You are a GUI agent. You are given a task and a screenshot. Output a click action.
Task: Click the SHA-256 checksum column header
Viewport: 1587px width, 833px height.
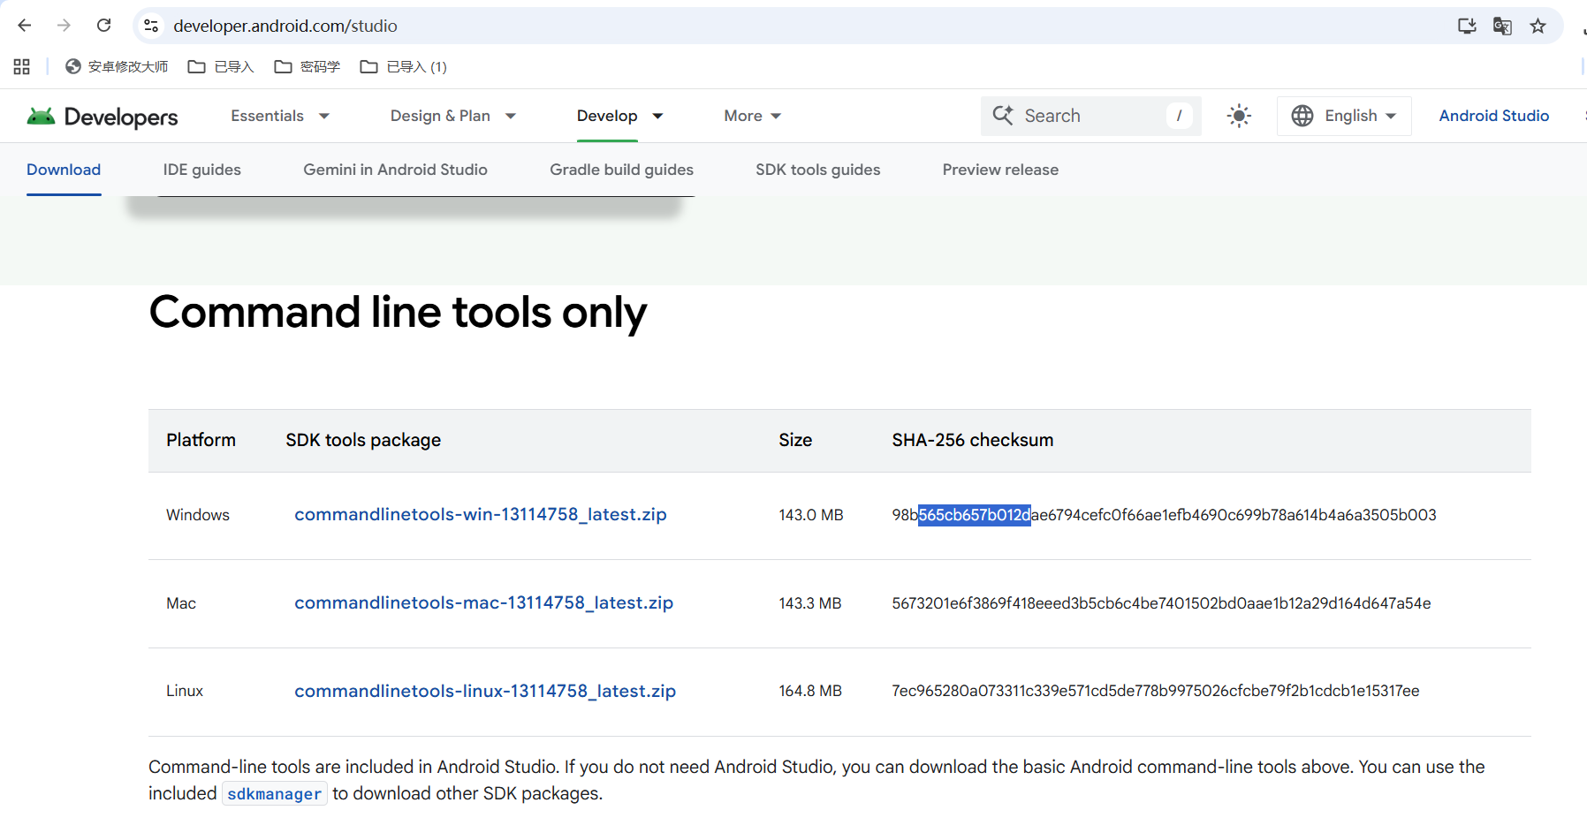point(972,440)
